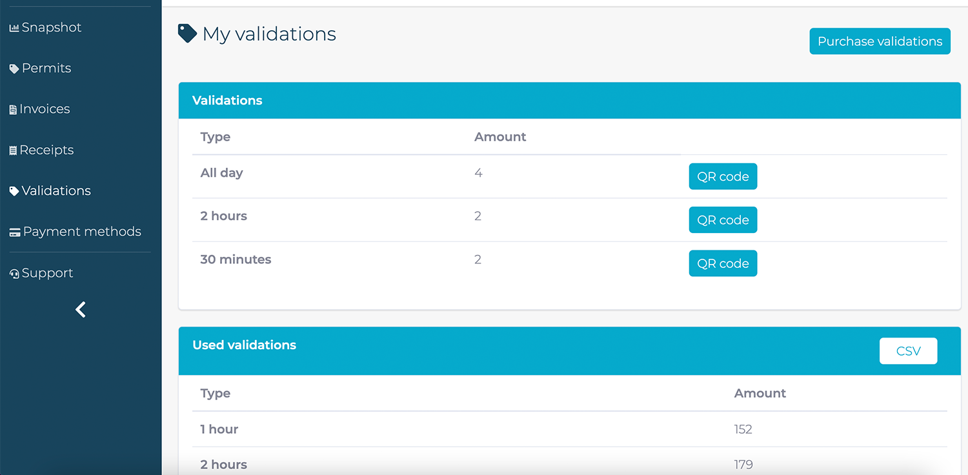Show QR code for 2 hours validation
968x475 pixels.
coord(723,220)
